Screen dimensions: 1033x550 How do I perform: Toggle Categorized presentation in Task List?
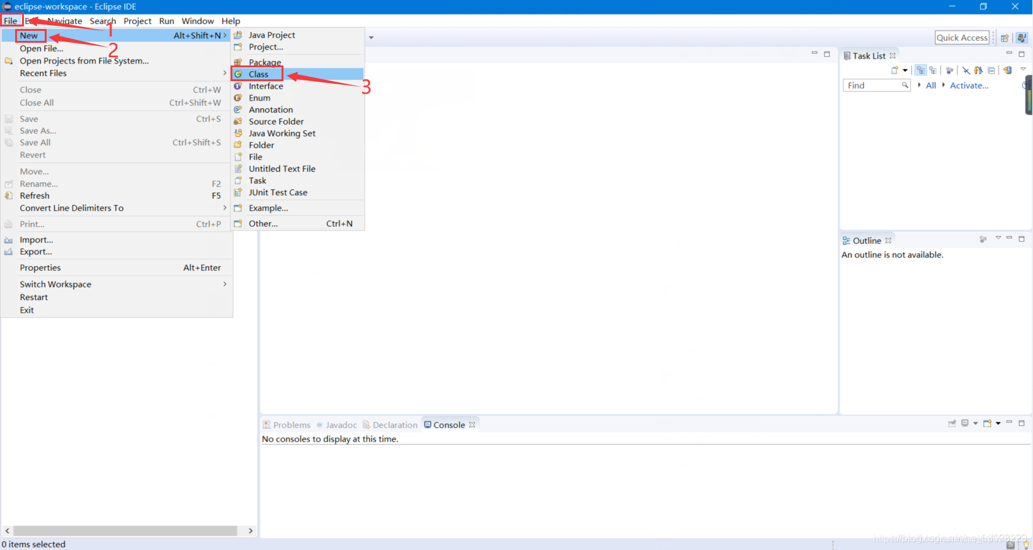point(921,70)
